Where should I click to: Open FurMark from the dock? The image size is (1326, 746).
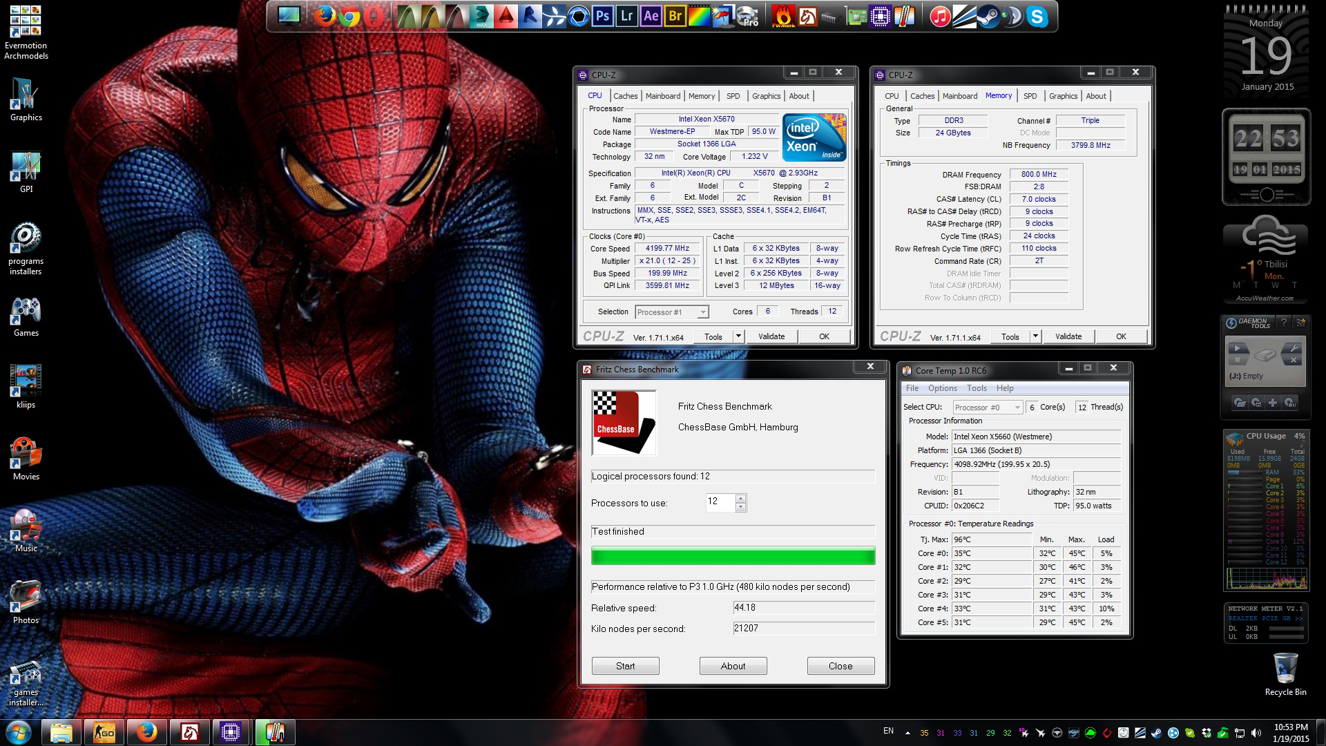click(x=783, y=16)
